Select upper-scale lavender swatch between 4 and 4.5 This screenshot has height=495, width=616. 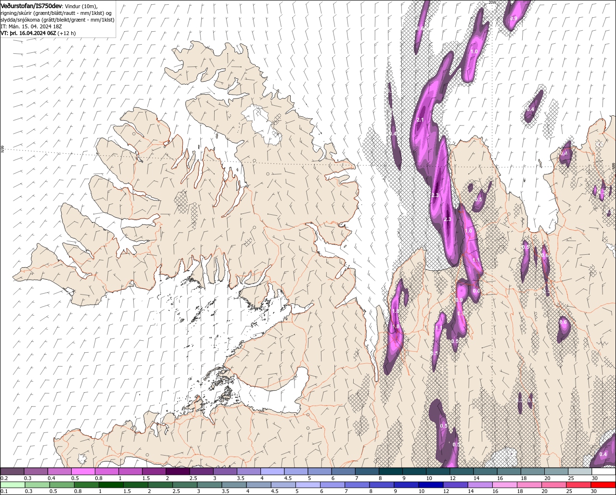pos(272,471)
